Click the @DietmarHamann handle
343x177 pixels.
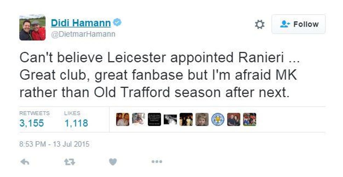[x=83, y=34]
